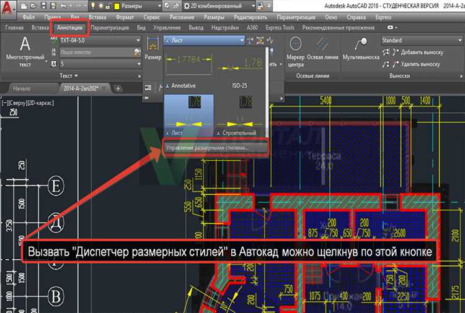Image resolution: width=465 pixels, height=313 pixels.
Task: Click the Undo arrow icon
Action: [x=63, y=6]
